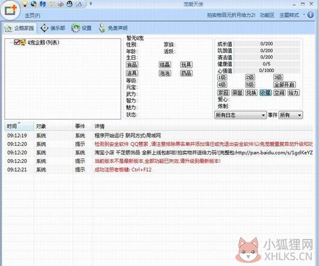The image size is (319, 266).
Task: Expand the quick access toolbar customize arrow
Action: click(x=91, y=4)
